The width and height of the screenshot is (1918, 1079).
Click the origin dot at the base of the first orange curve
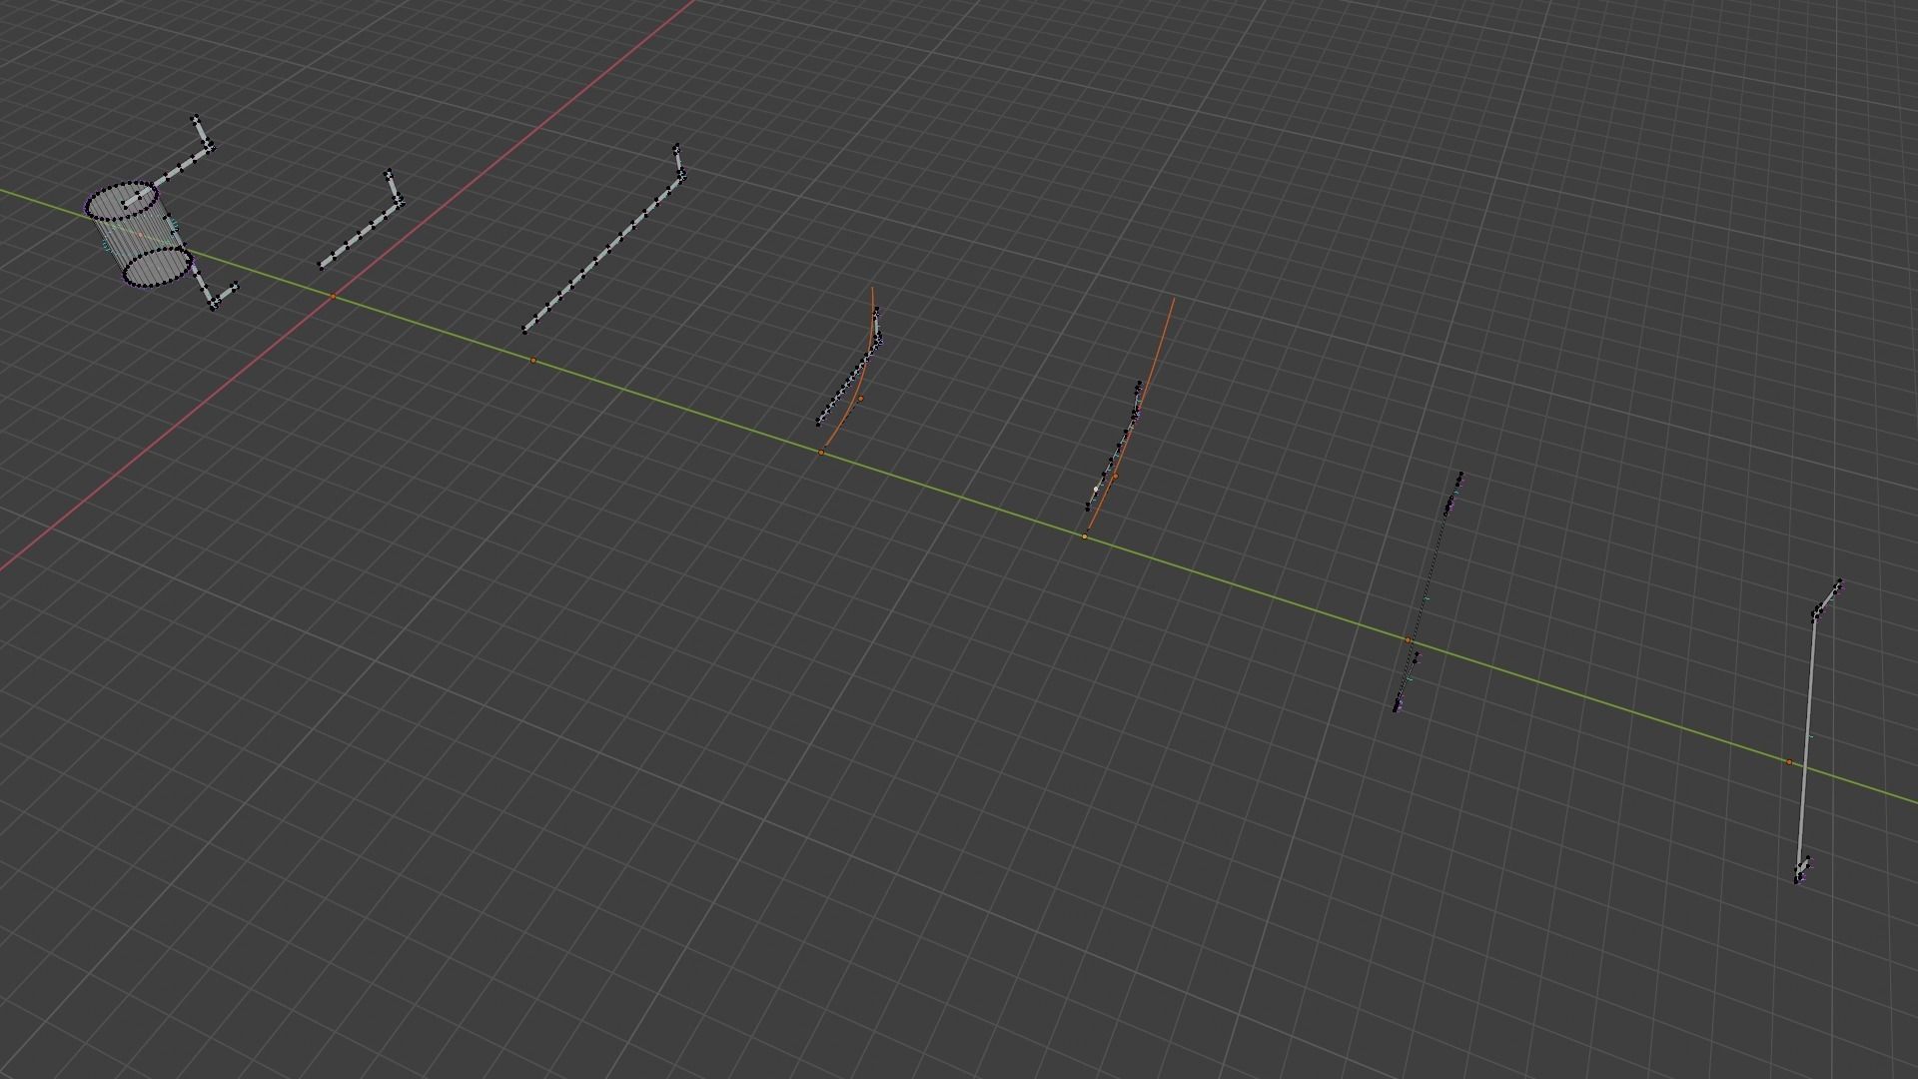click(821, 453)
